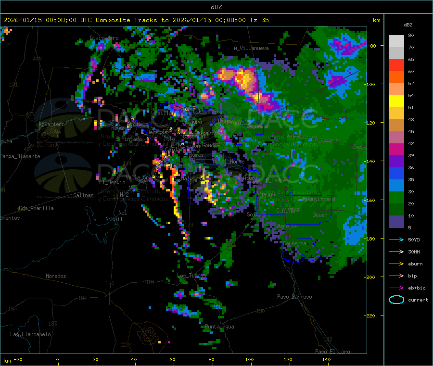Click the 'Paso_El_Loro' map label
The height and width of the screenshot is (366, 433).
point(332,352)
